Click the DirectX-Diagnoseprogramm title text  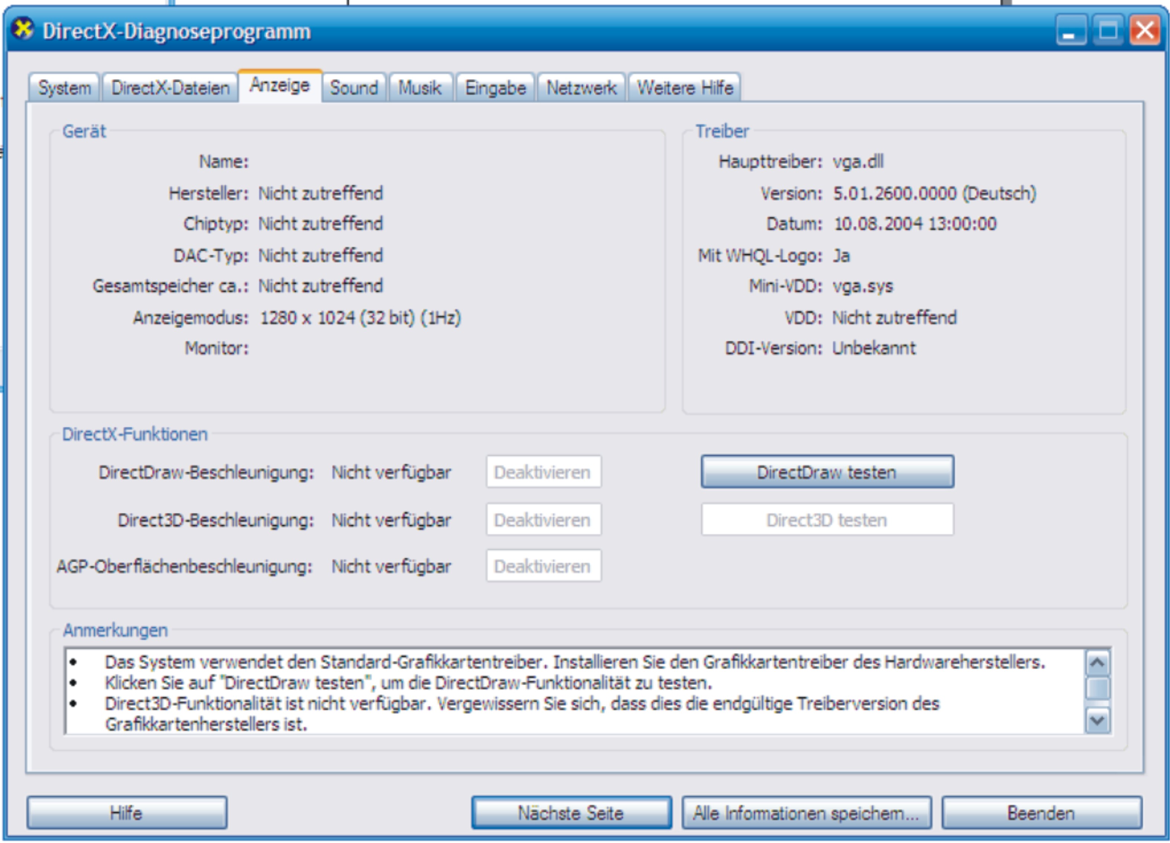[x=176, y=32]
